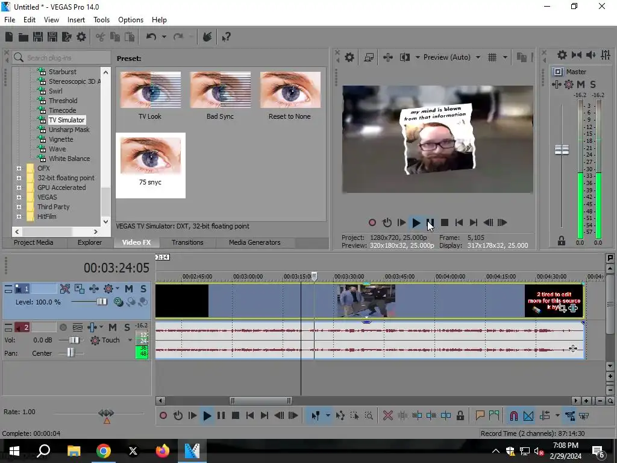
Task: Open Project Properties gear icon in toolbar
Action: pyautogui.click(x=81, y=37)
